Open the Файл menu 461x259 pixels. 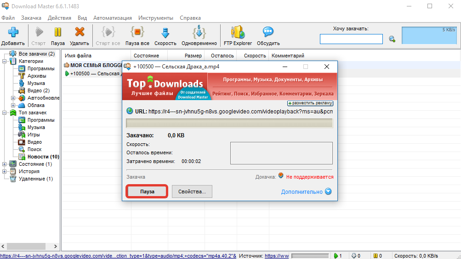click(8, 18)
